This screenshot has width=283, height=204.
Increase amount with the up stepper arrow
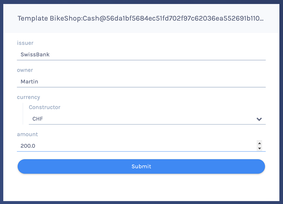tap(259, 143)
